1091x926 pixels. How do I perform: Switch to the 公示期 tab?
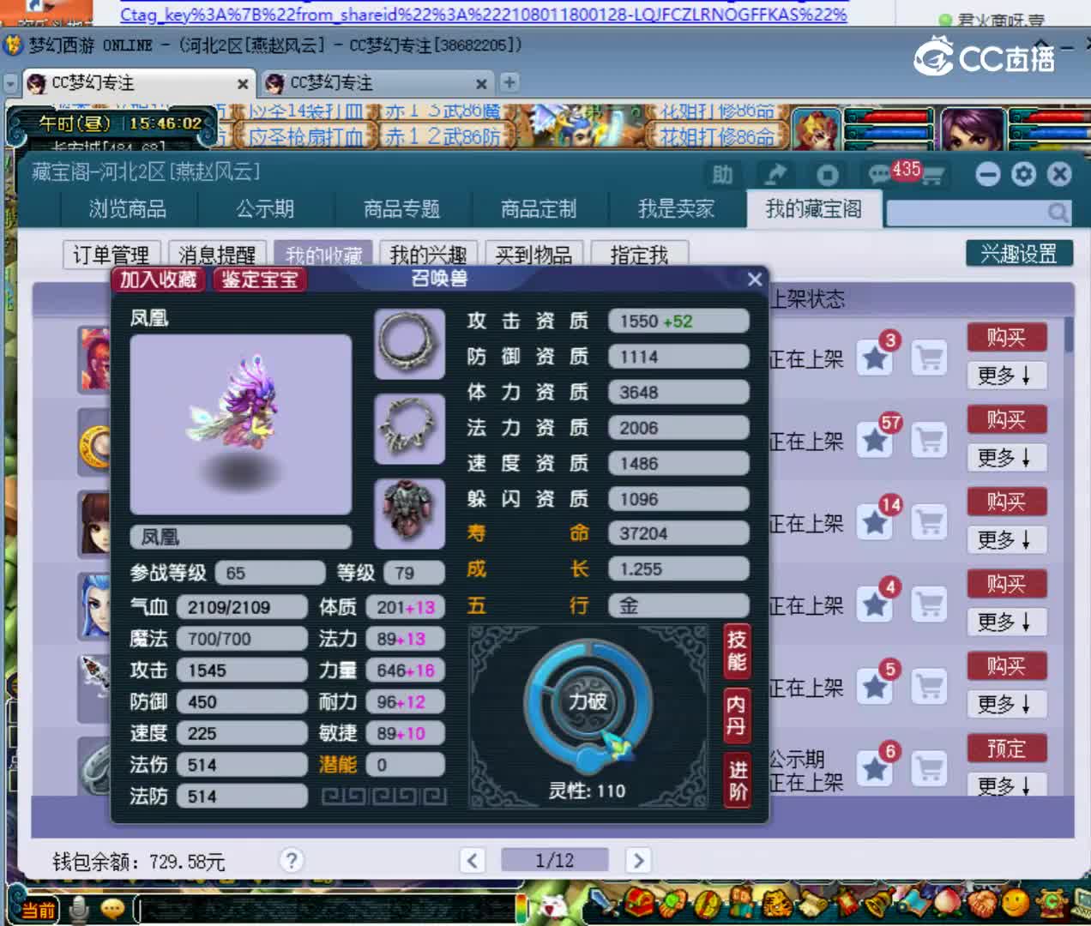265,209
